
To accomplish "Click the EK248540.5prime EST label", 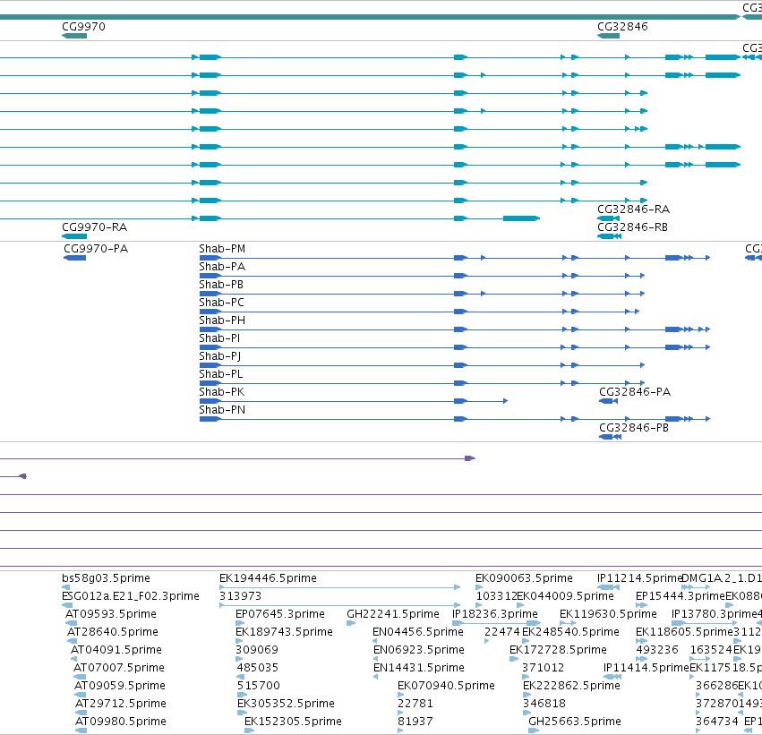I will pos(570,632).
